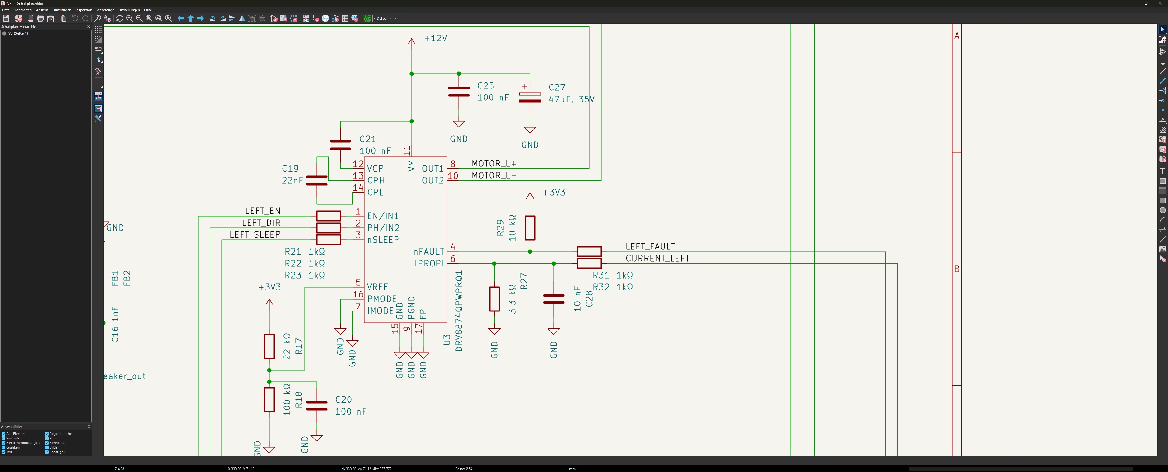1168x472 pixels.
Task: Toggle the Text filter checkbox
Action: point(4,452)
